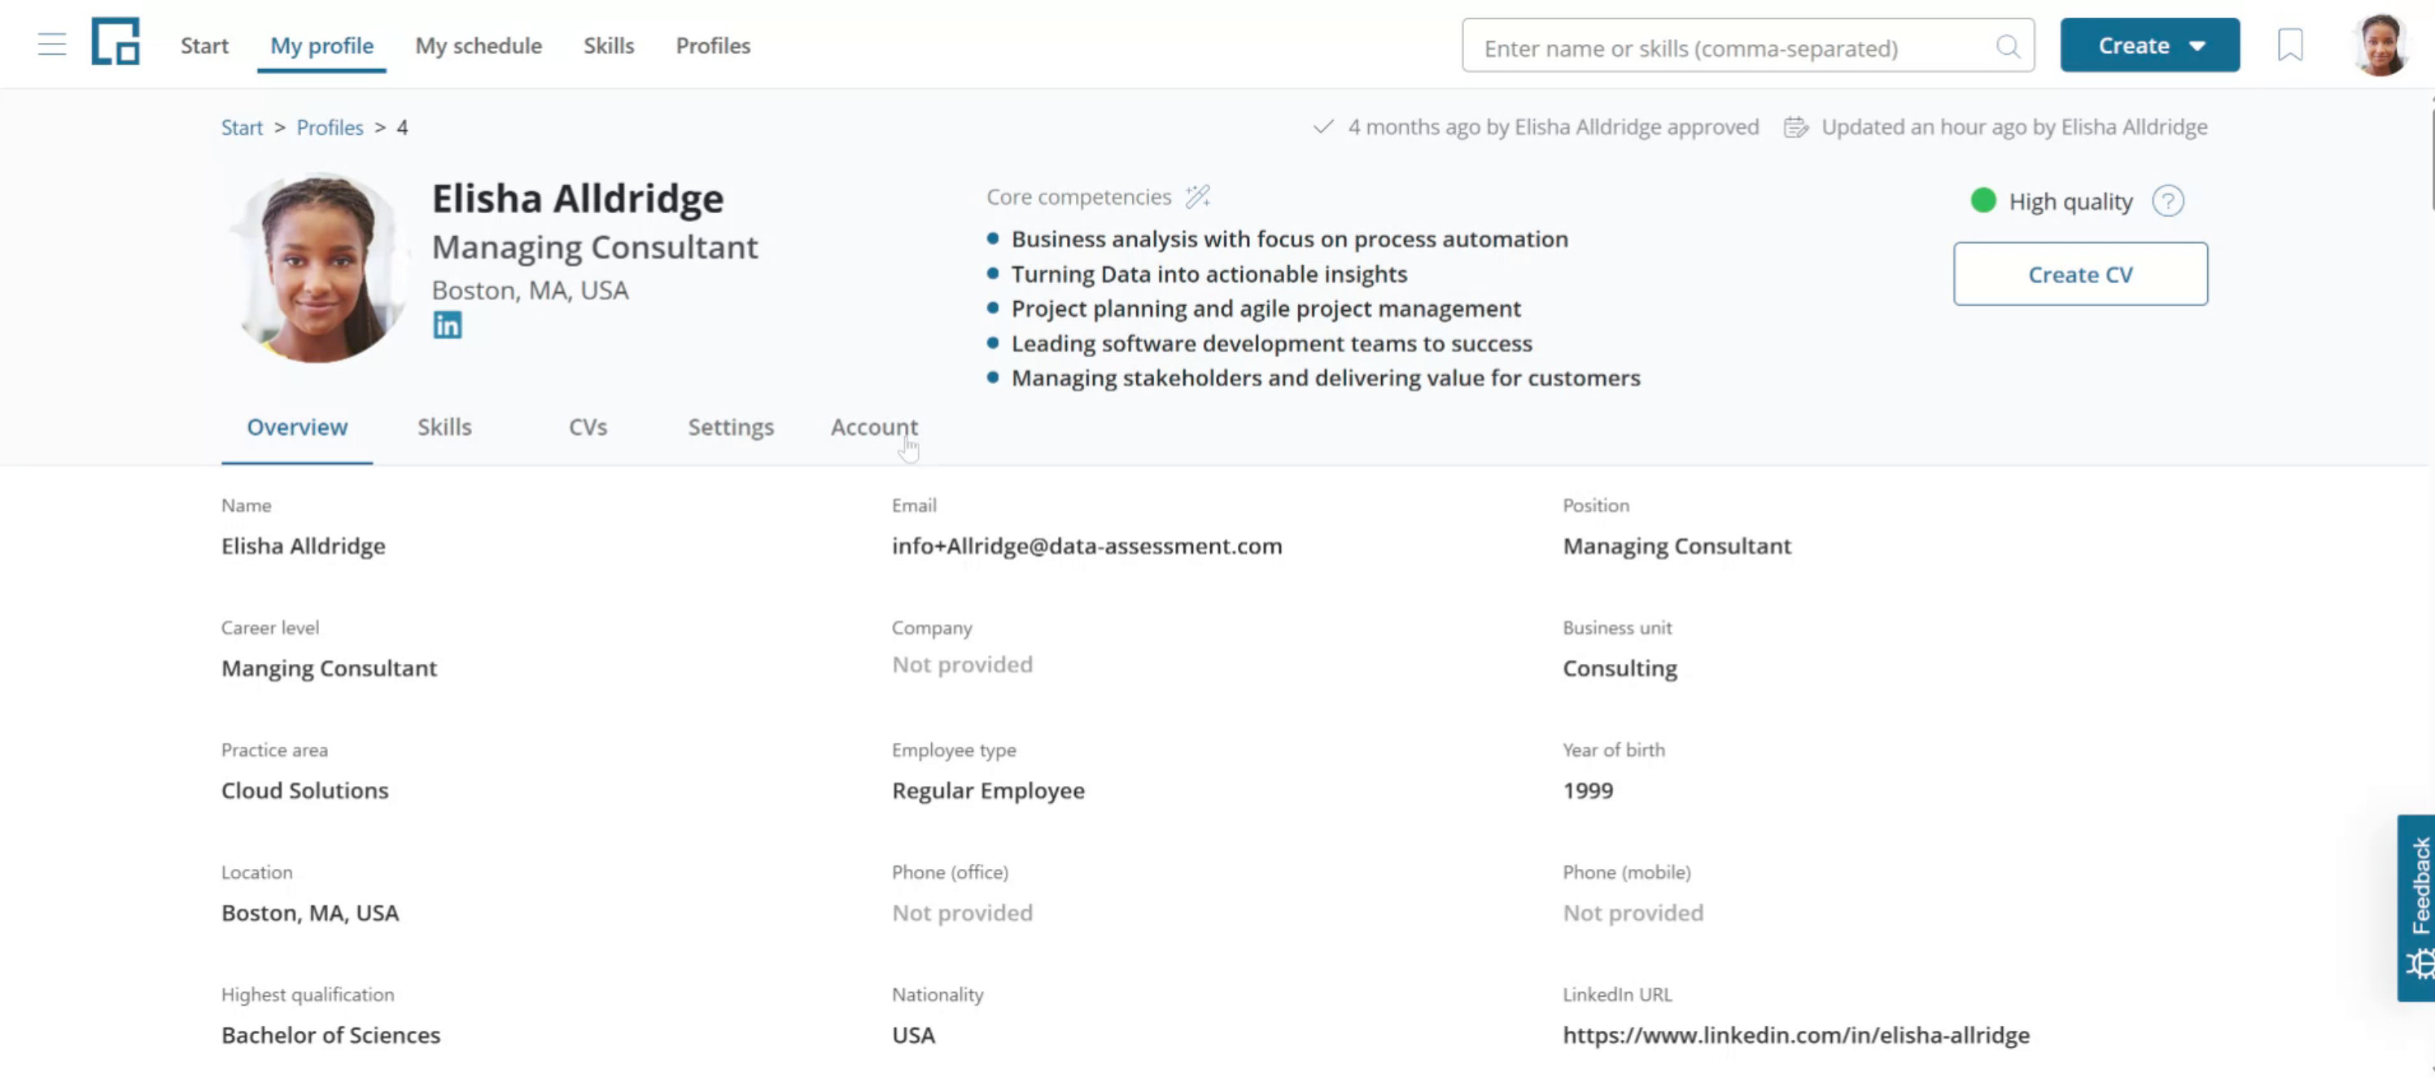Open Elisha's LinkedIn profile icon
This screenshot has height=1078, width=2435.
tap(447, 325)
